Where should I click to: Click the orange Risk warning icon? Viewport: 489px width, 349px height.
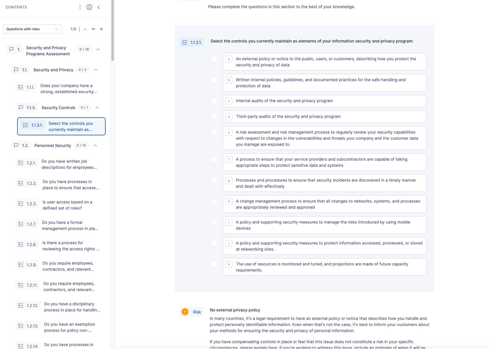click(185, 312)
